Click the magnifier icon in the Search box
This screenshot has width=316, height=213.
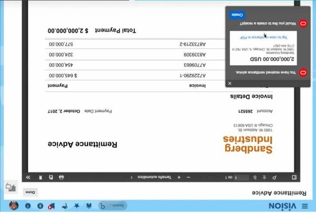click(x=103, y=206)
